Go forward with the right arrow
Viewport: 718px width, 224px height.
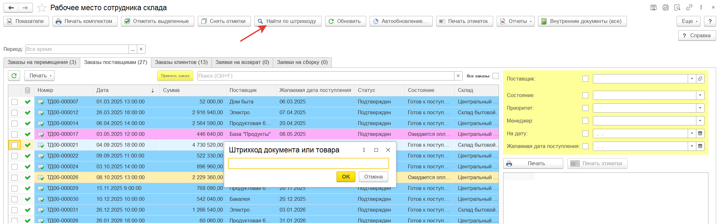(25, 8)
